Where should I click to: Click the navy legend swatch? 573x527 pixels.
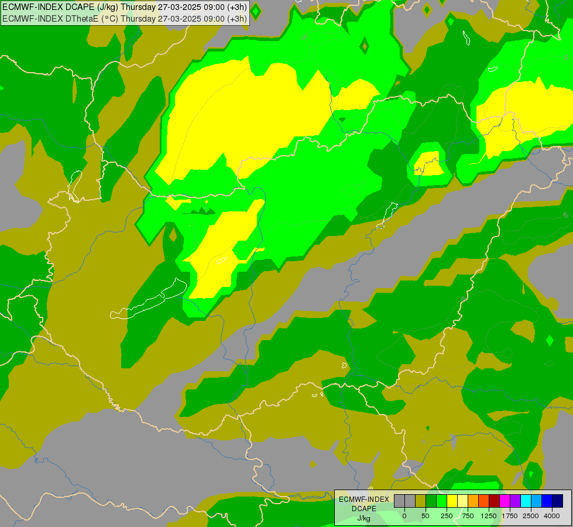558,501
